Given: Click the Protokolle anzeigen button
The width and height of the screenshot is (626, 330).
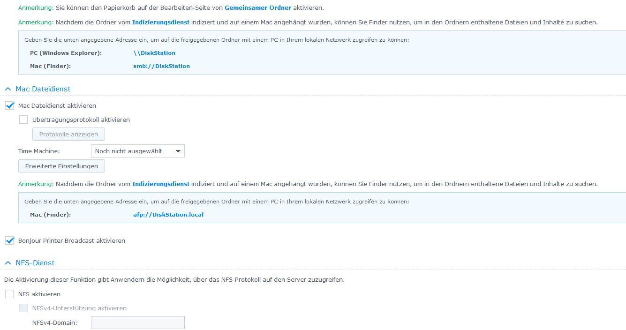Looking at the screenshot, I should (x=68, y=135).
